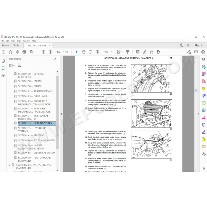Image resolution: width=207 pixels, height=207 pixels.
Task: Click the upload to cloud icon
Action: [x=17, y=52]
